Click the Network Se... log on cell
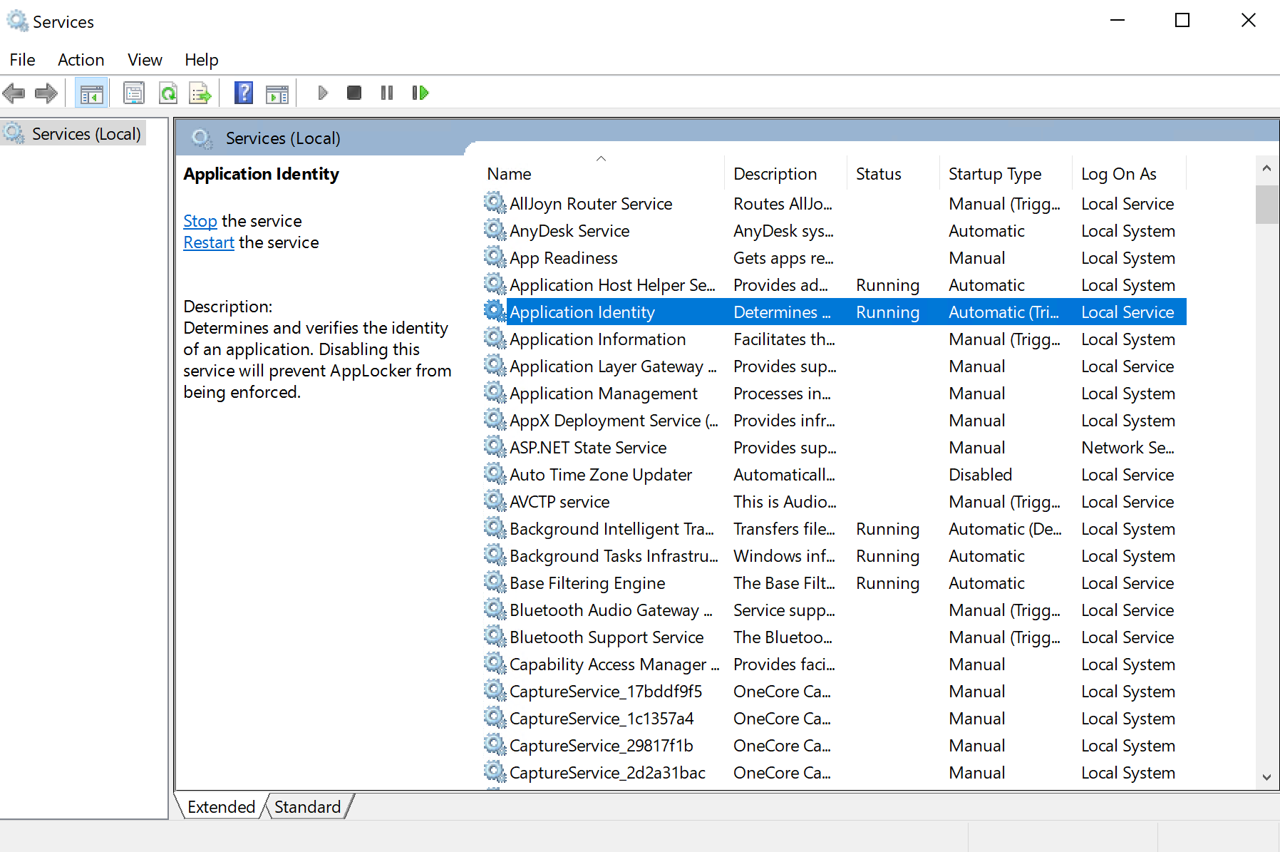Image resolution: width=1280 pixels, height=852 pixels. 1127,447
